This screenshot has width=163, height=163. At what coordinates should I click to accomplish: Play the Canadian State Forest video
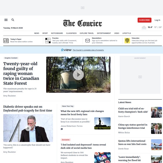78,75
